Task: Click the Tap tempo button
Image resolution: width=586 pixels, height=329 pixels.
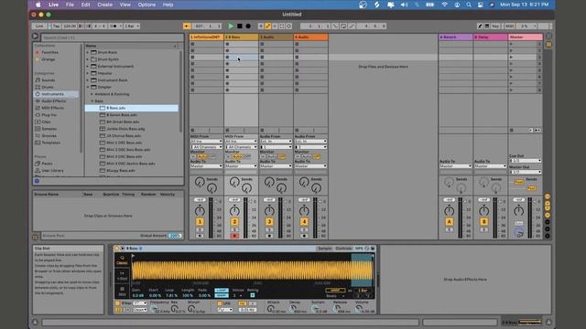Action: 55,27
